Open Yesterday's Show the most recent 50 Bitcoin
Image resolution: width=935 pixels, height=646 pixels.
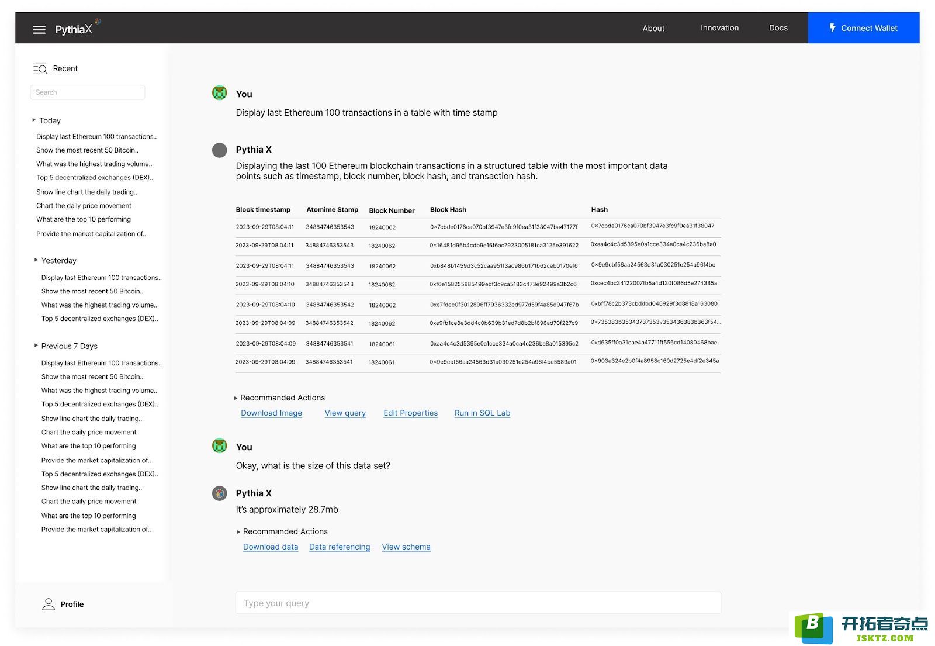(x=92, y=291)
